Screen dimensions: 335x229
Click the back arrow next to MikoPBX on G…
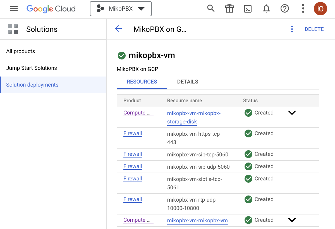coord(119,29)
